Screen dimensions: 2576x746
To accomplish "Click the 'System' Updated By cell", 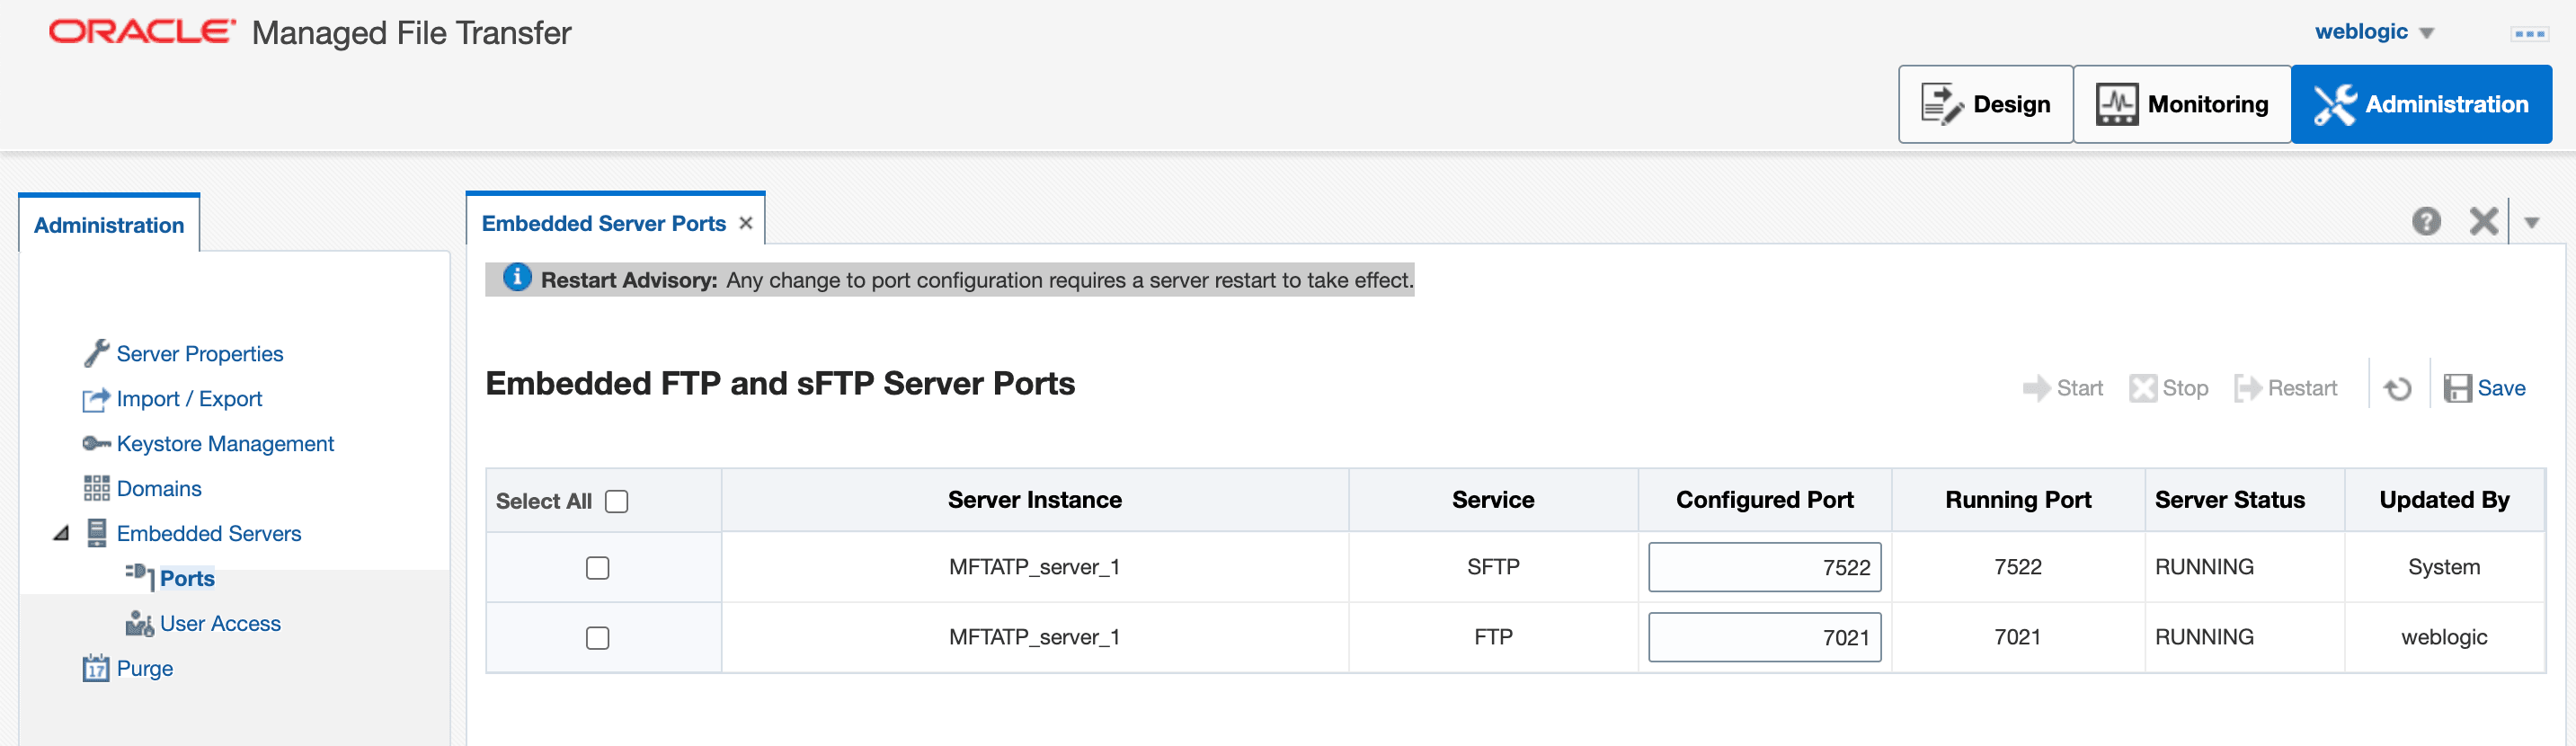I will [2443, 567].
